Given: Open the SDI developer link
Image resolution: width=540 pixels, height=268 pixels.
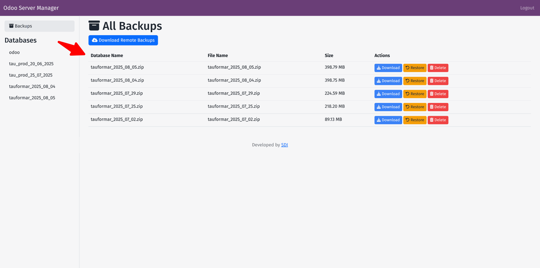Looking at the screenshot, I should click(x=284, y=145).
